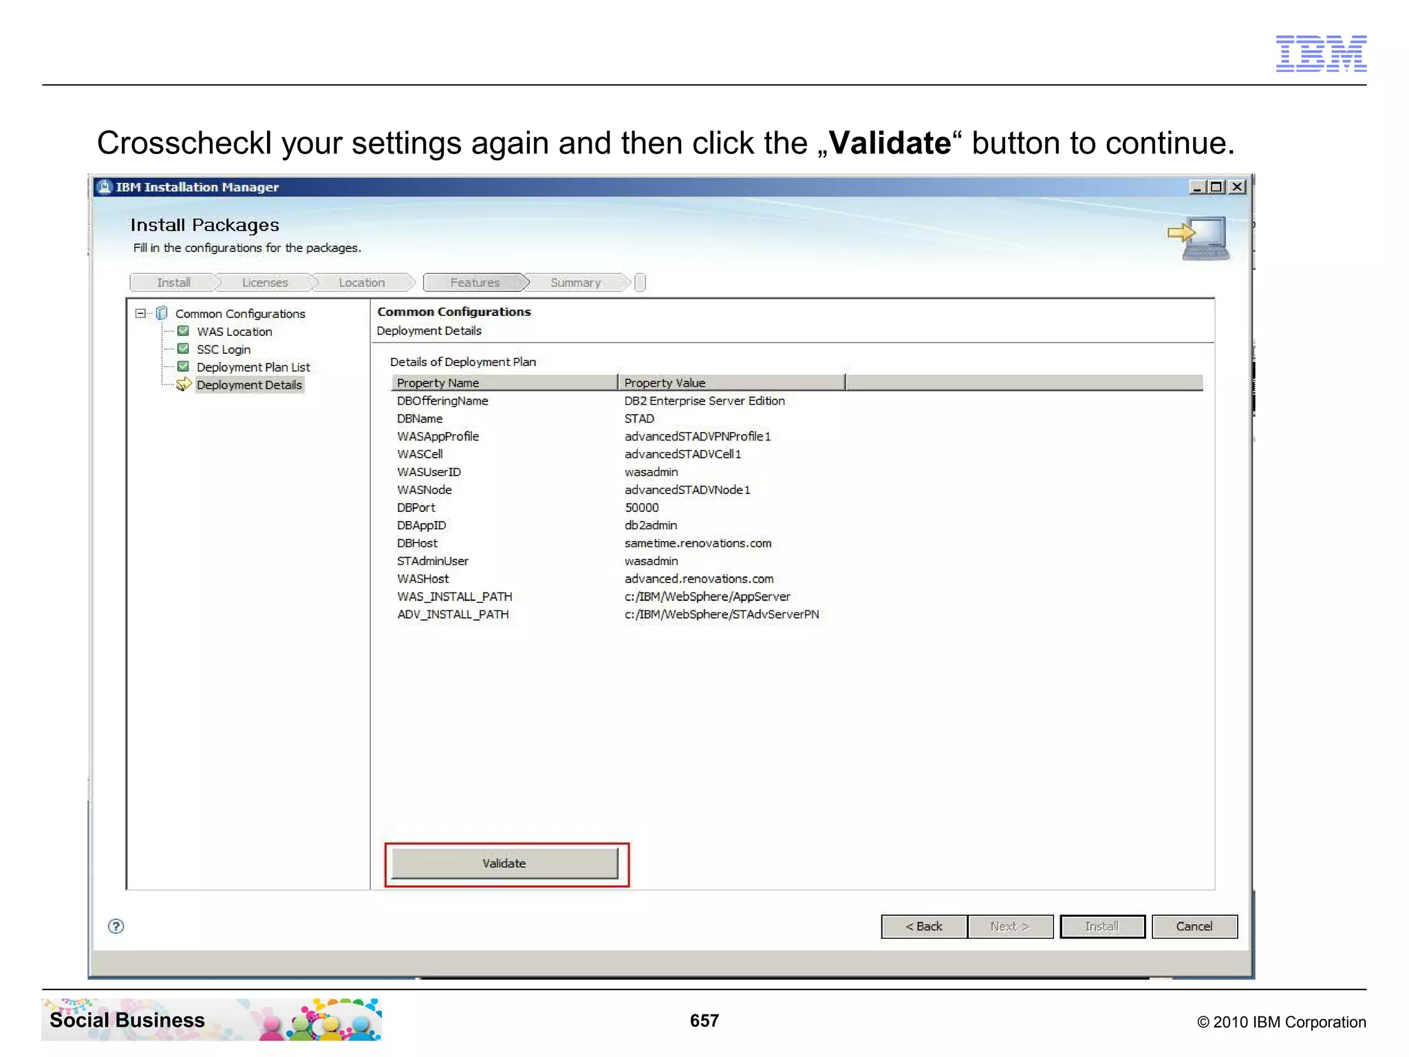The image size is (1409, 1057).
Task: Click the disabled Next button
Action: [1010, 926]
